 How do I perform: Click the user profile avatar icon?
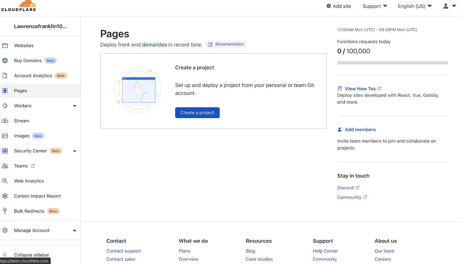tap(446, 6)
